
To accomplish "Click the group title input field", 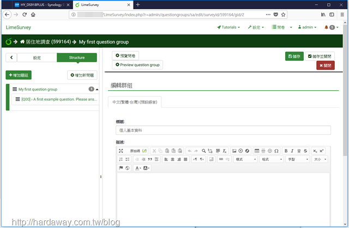I will [x=223, y=130].
